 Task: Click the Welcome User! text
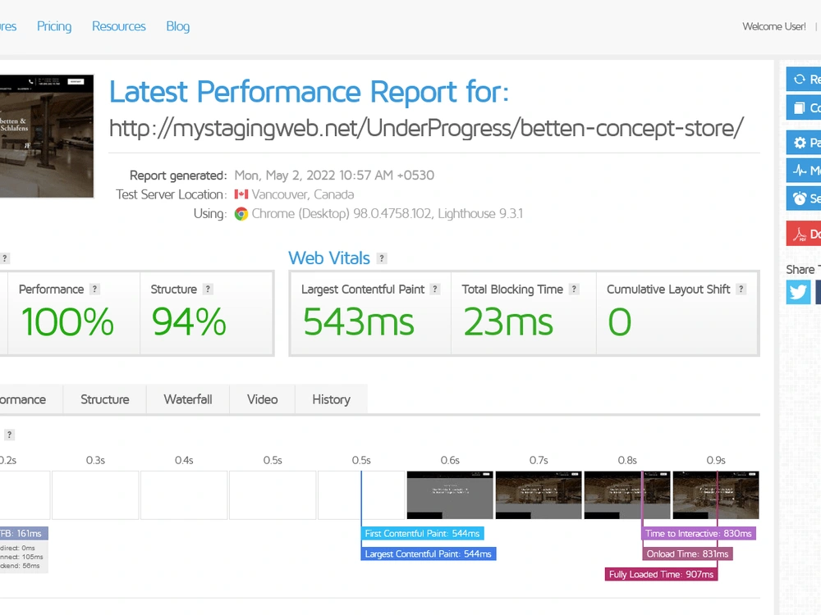774,27
